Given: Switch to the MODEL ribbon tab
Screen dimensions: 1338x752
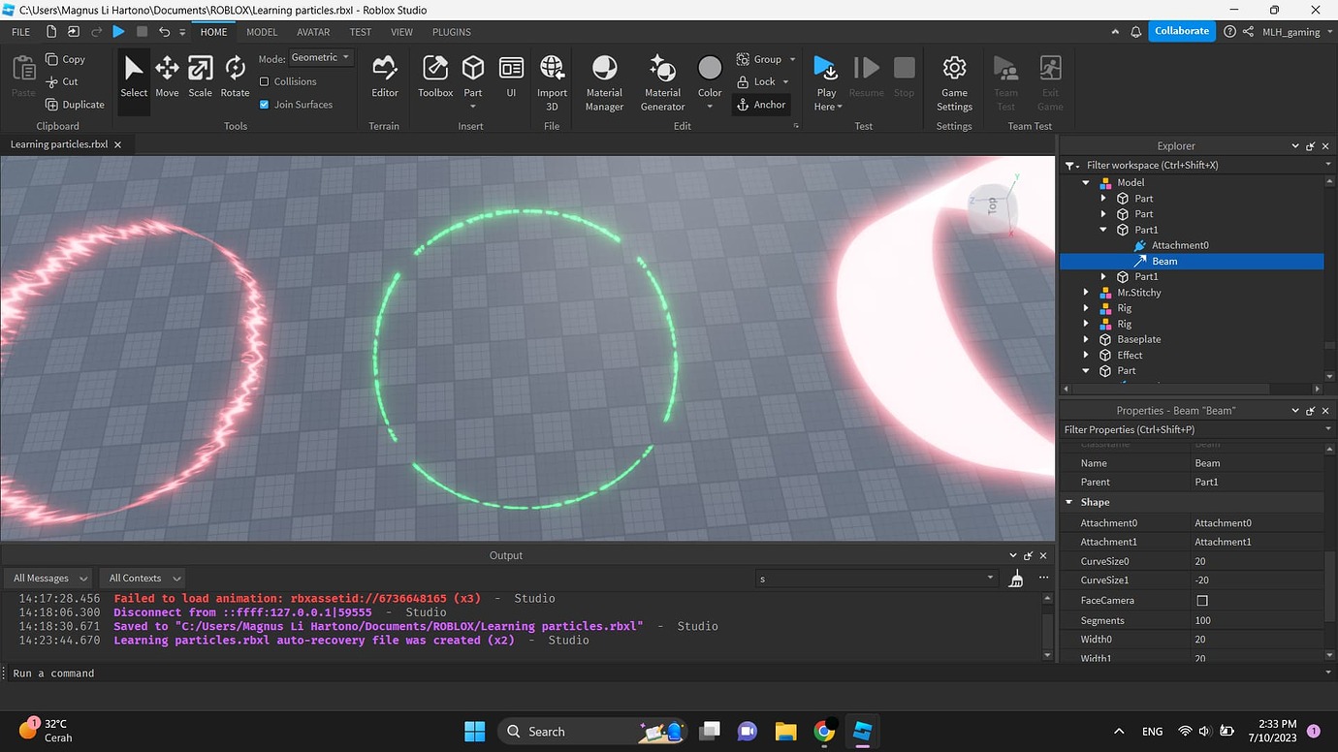Looking at the screenshot, I should pyautogui.click(x=261, y=32).
